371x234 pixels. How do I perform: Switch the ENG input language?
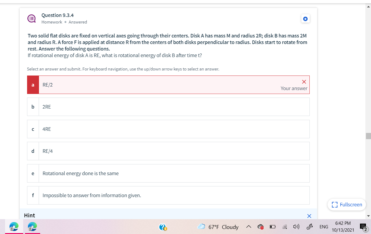click(x=324, y=227)
